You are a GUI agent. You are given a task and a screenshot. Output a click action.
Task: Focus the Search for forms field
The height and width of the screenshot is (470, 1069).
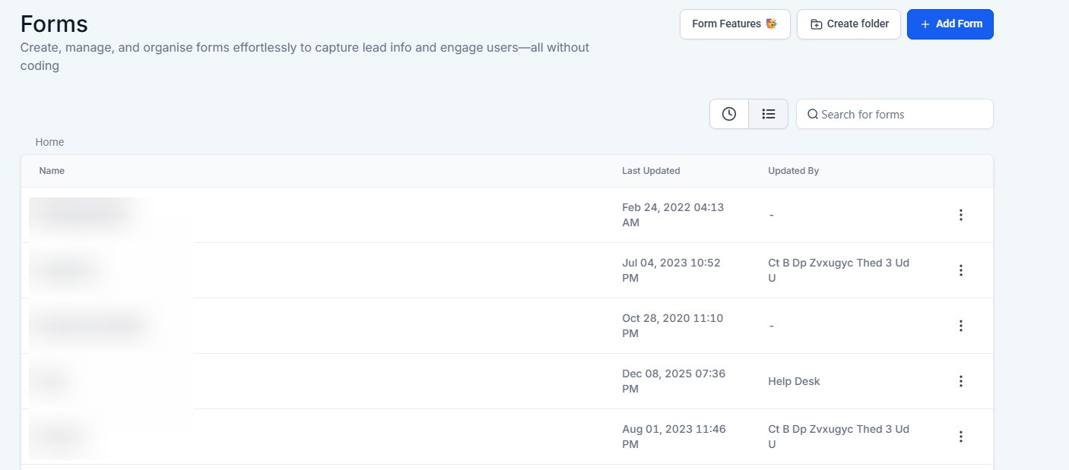click(902, 115)
